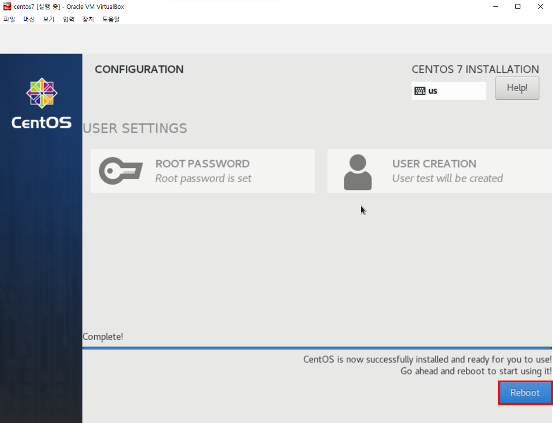Minimize the VirtualBox window
This screenshot has height=423, width=553.
coord(495,6)
